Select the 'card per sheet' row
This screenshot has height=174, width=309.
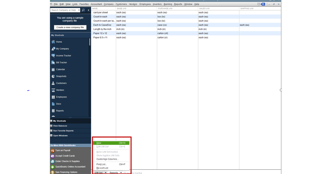tap(186, 12)
